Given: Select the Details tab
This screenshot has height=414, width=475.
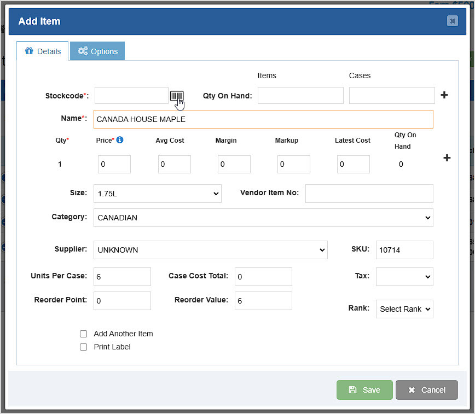Looking at the screenshot, I should [42, 51].
